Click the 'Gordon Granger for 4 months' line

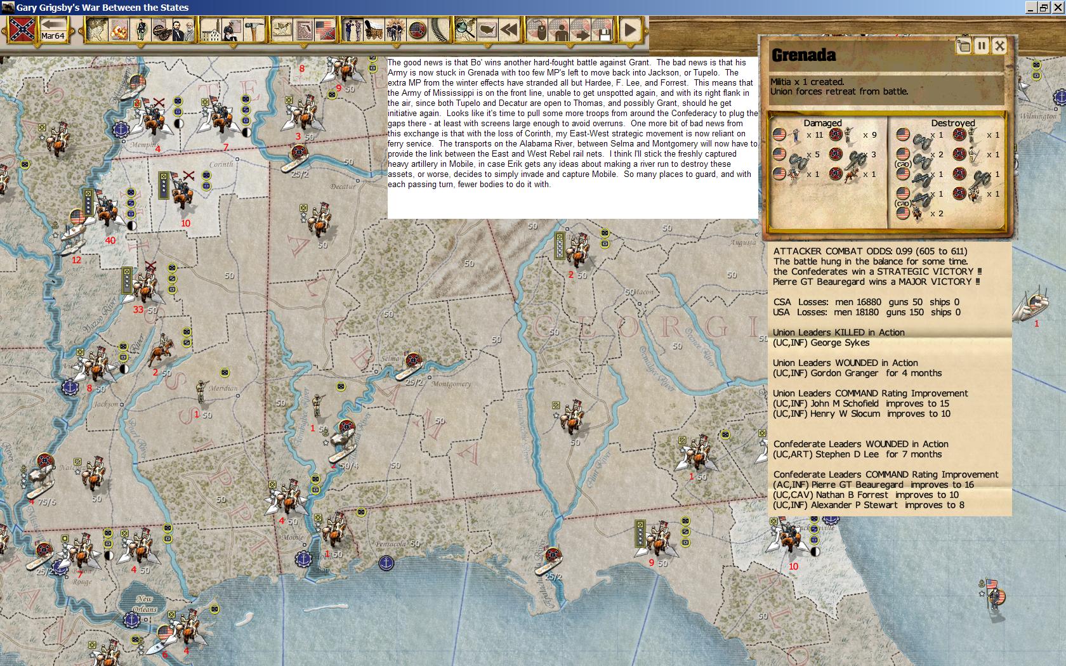point(857,373)
